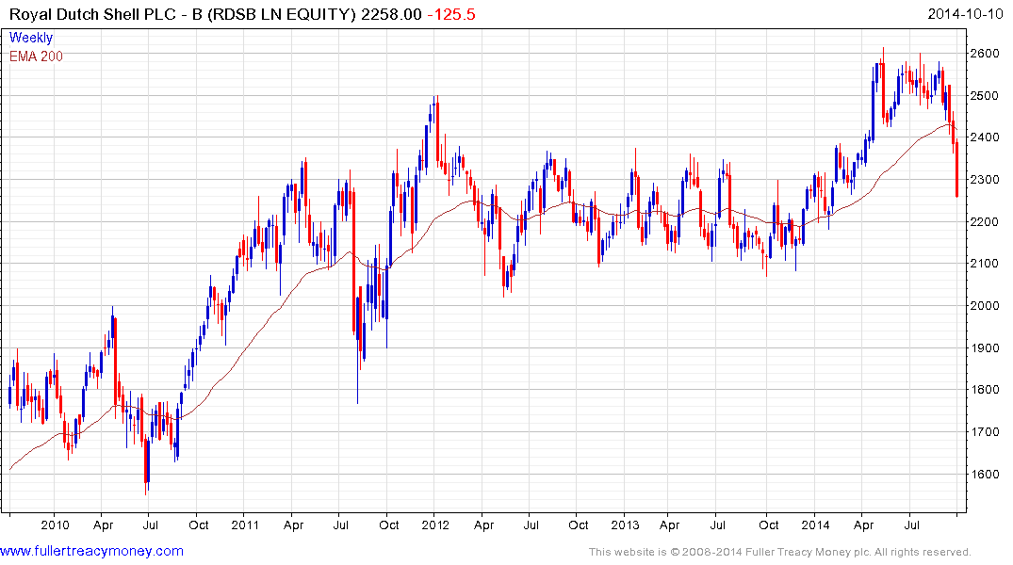
Task: Click the 2600 price axis label
Action: pos(985,54)
